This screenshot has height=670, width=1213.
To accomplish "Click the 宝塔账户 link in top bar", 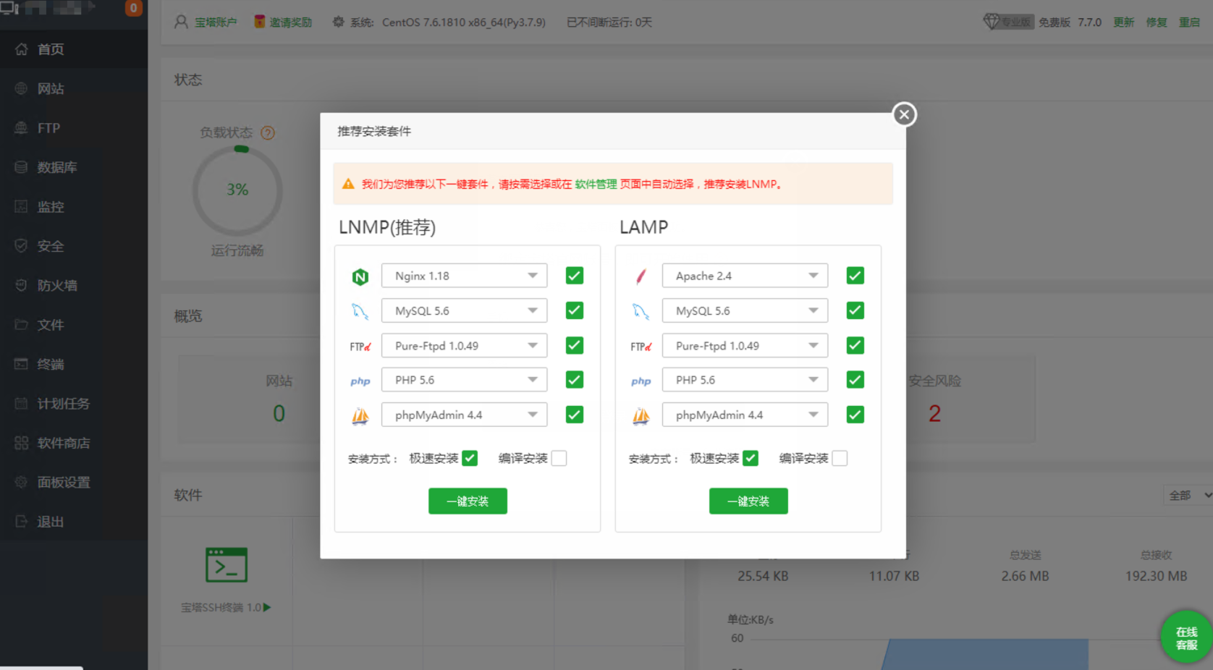I will coord(216,22).
